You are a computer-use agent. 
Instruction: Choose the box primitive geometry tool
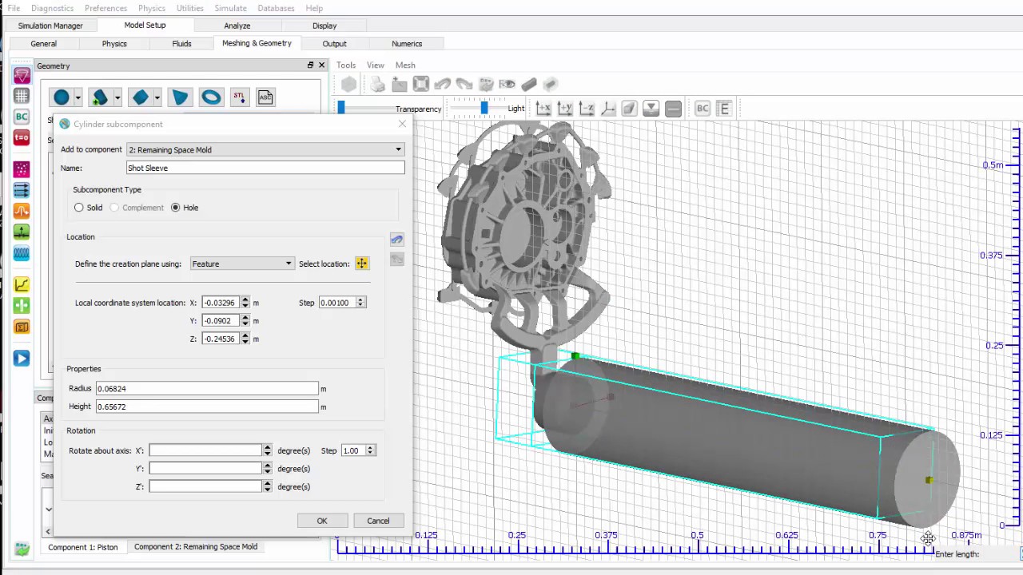coord(140,97)
